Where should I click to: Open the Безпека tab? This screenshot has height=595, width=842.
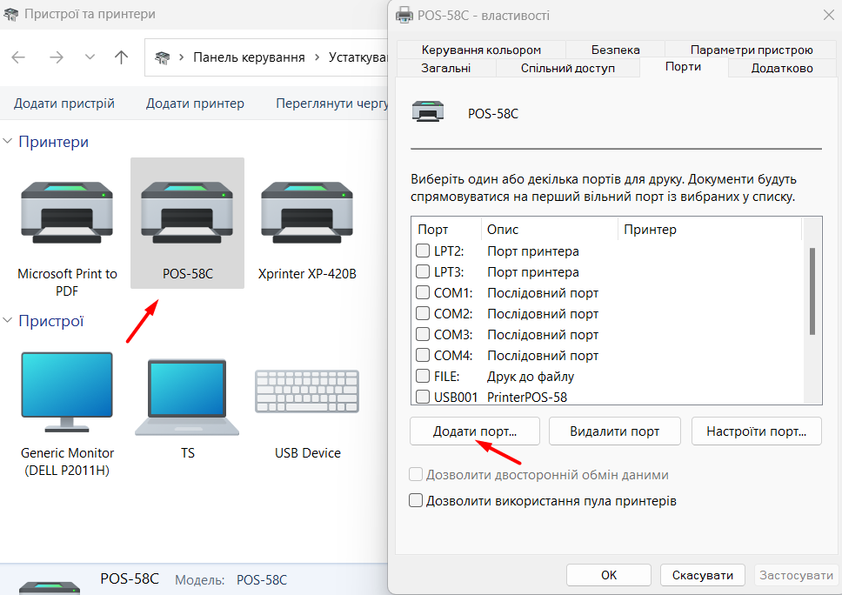click(615, 49)
